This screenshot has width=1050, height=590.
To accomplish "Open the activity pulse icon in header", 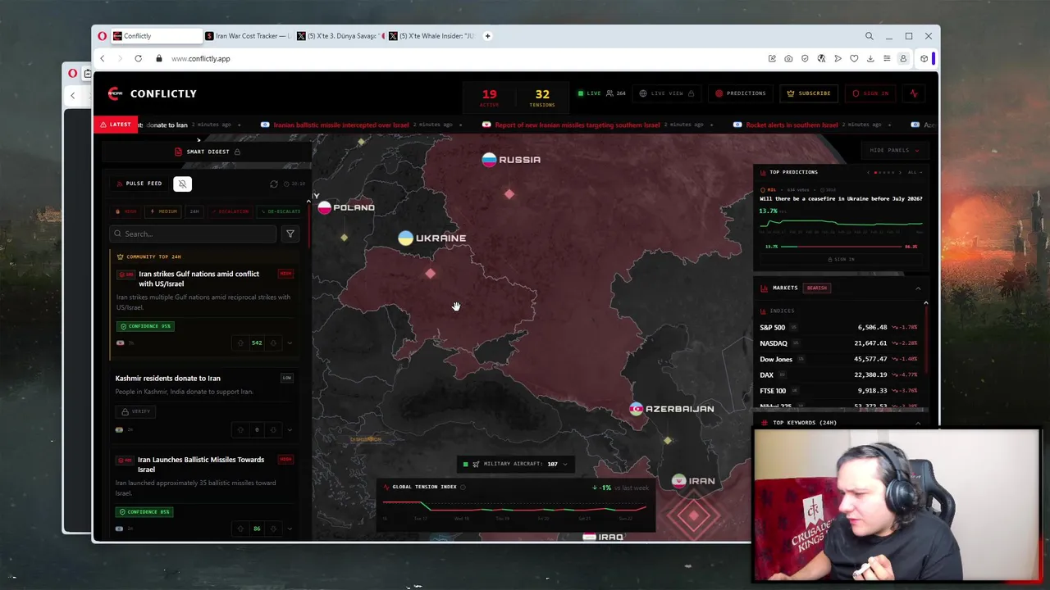I will (914, 93).
